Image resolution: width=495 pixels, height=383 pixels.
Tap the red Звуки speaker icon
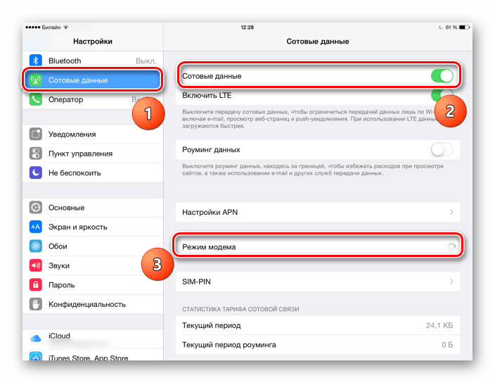(36, 265)
